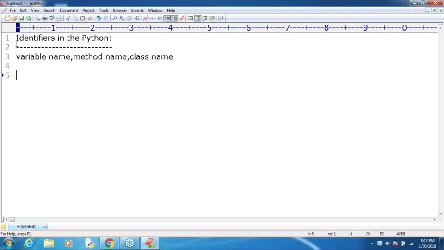This screenshot has width=444, height=250.
Task: Create a new document with toolbar icon
Action: click(7, 19)
